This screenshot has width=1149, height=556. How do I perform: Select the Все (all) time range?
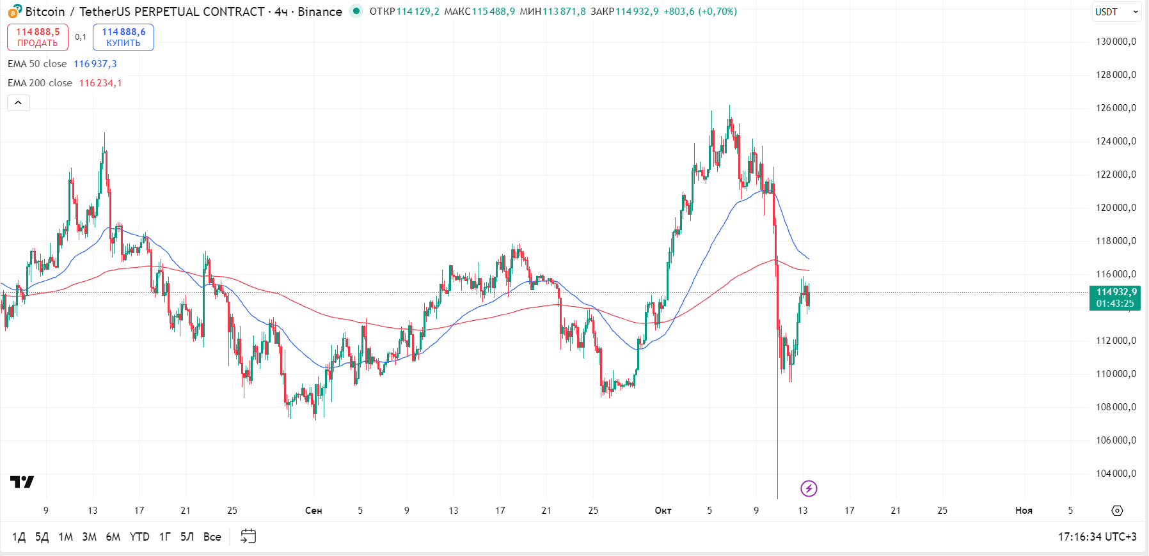pyautogui.click(x=212, y=537)
